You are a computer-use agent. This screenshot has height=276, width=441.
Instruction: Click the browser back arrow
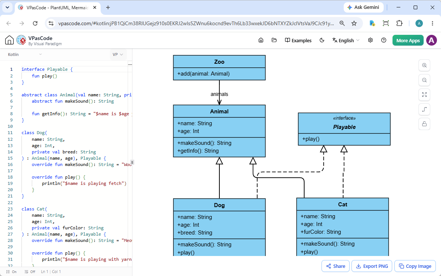point(9,23)
